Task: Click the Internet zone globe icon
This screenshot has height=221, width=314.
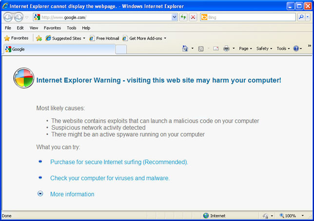Action: [206, 216]
